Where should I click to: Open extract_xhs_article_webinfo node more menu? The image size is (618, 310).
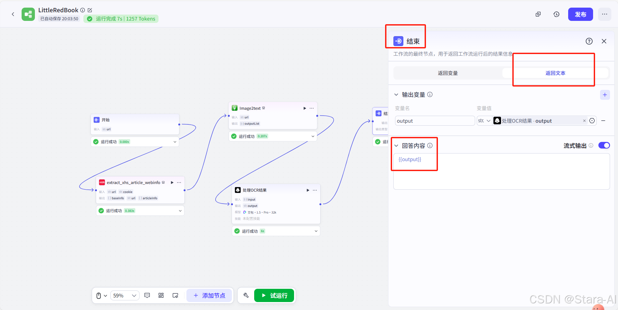coord(179,182)
